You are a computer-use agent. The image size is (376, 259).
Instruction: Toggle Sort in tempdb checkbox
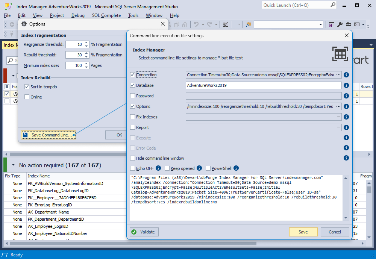click(27, 87)
